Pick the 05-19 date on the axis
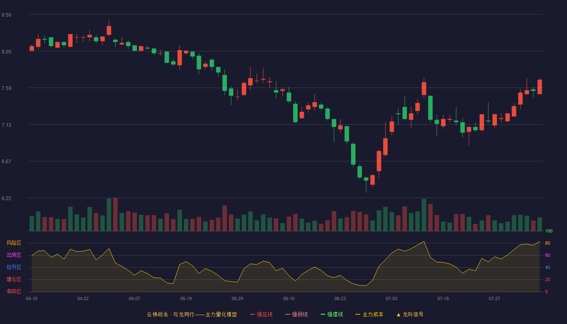 (x=186, y=298)
